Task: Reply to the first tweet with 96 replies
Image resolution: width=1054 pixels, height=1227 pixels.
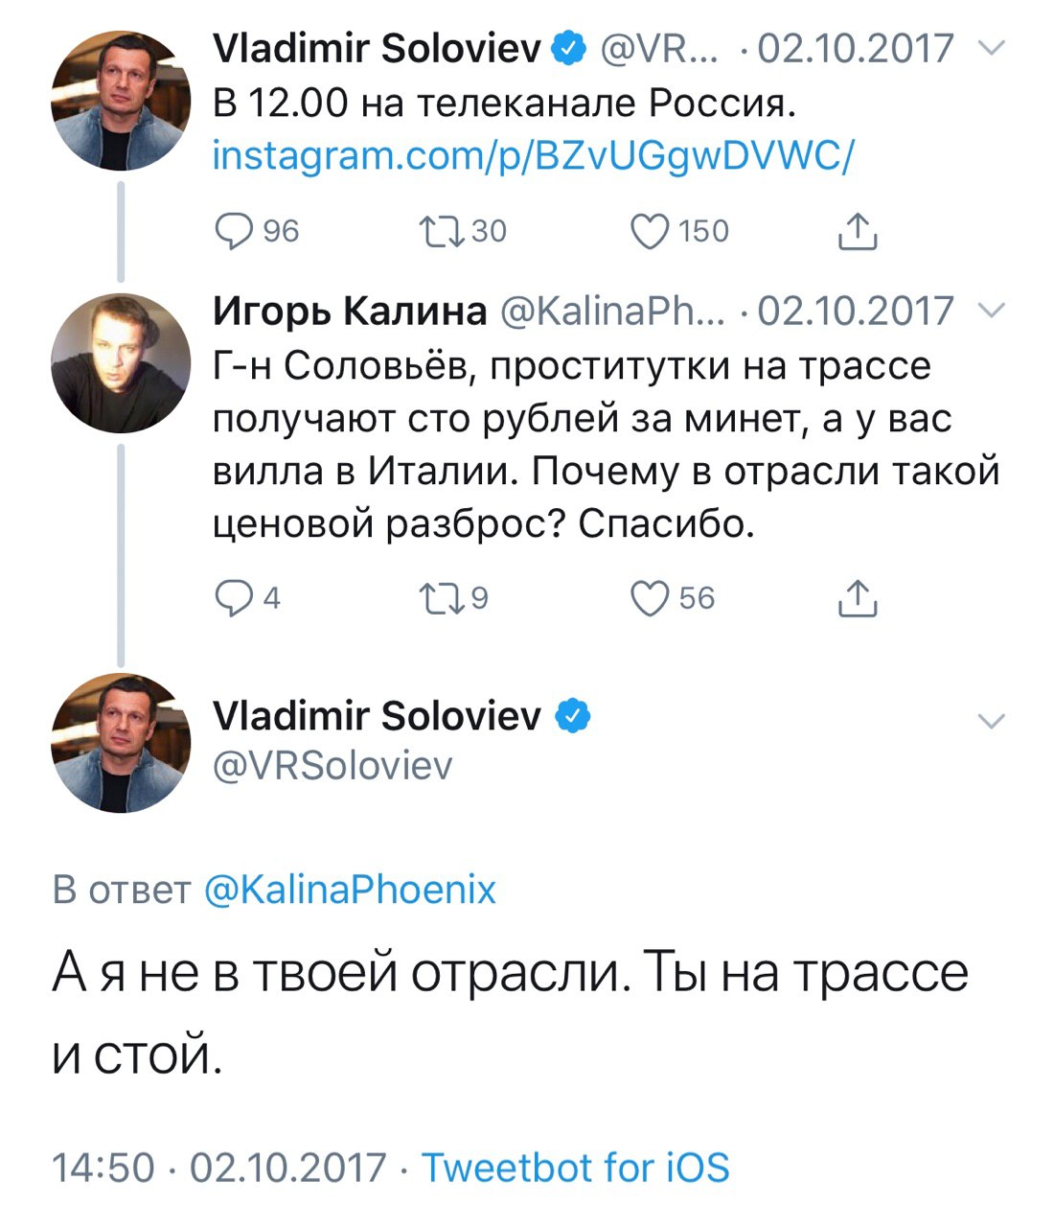Action: point(233,231)
